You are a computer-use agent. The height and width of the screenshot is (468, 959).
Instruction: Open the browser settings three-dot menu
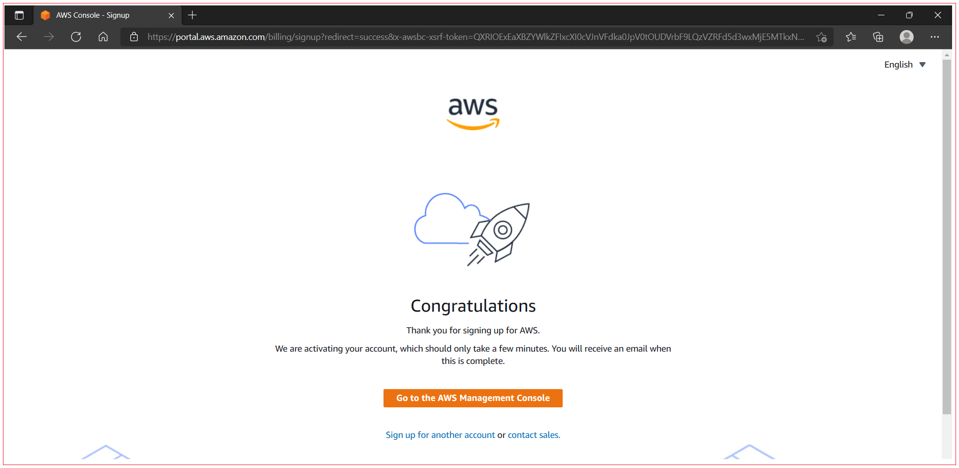(x=935, y=37)
